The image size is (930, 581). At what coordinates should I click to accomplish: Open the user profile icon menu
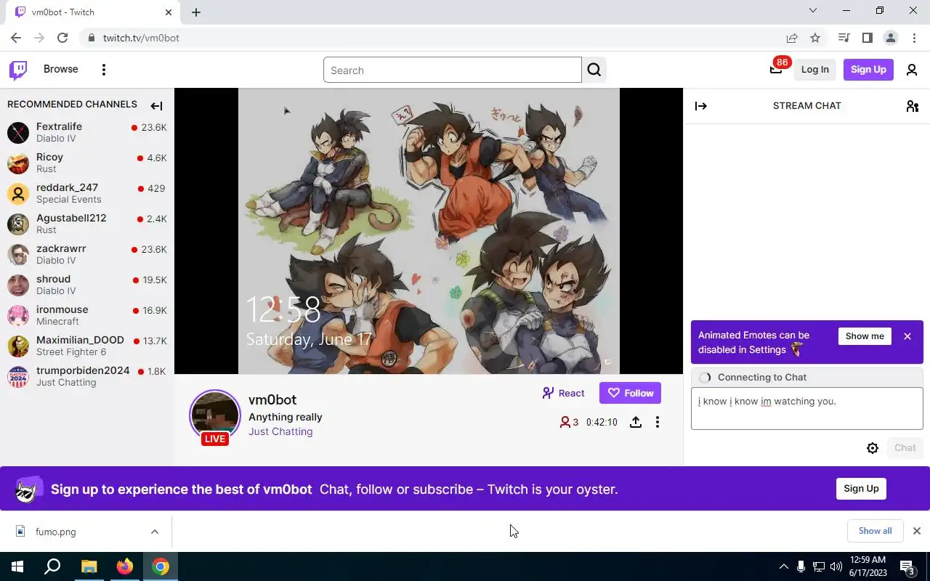[x=912, y=70]
